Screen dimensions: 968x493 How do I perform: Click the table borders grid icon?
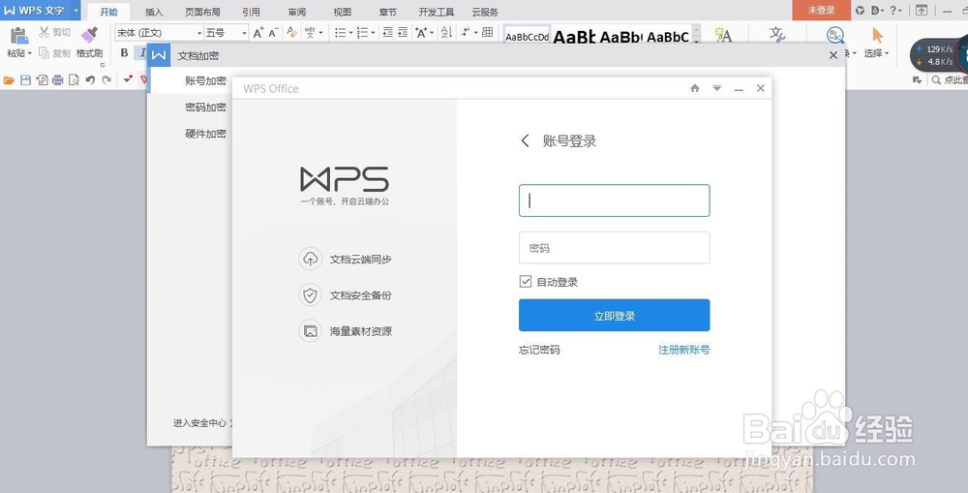[487, 33]
